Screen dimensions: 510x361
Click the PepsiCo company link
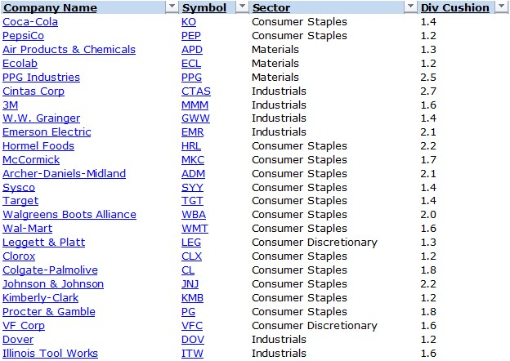pos(24,35)
